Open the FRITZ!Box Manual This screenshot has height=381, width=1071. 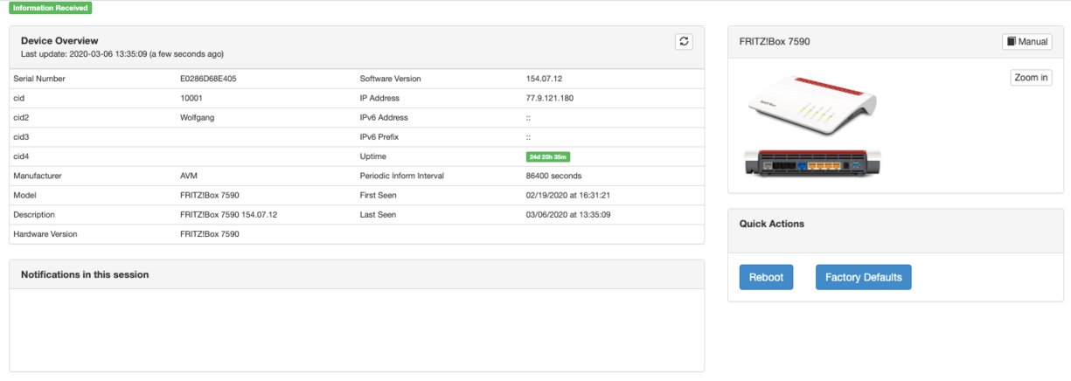tap(1026, 41)
